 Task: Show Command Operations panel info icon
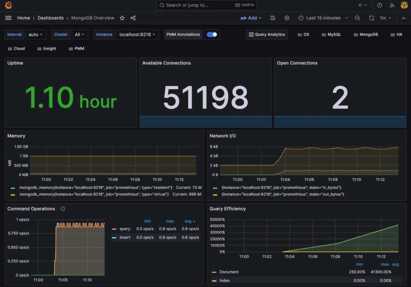63,209
